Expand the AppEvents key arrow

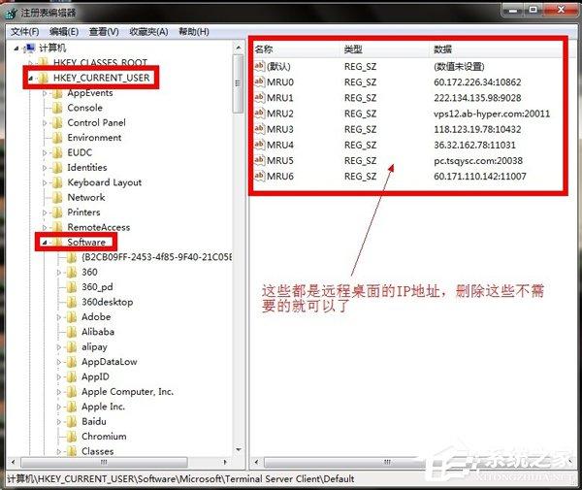coord(45,93)
